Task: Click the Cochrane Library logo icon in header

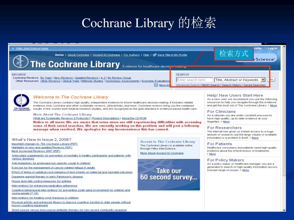Action: pyautogui.click(x=21, y=62)
